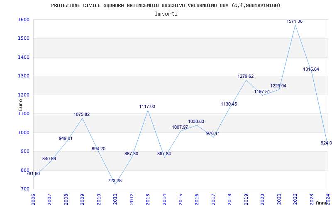This screenshot has height=207, width=332.
Task: Select the 2006 year axis label
Action: tap(34, 198)
